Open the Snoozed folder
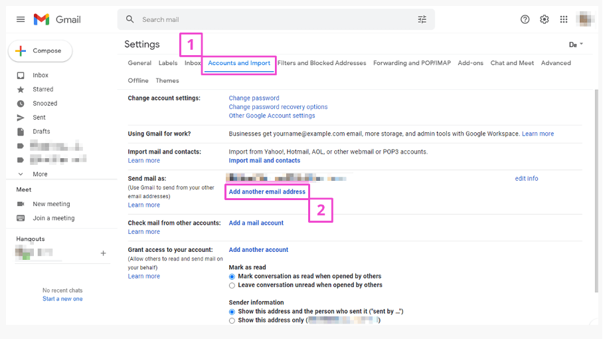603x339 pixels. pyautogui.click(x=45, y=104)
